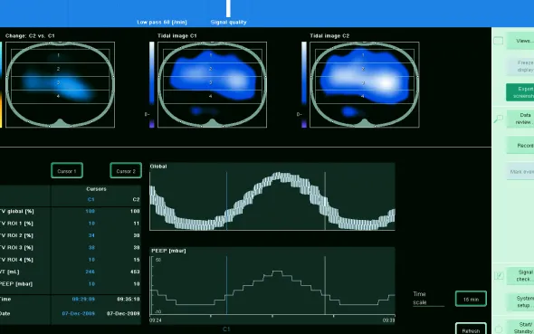
Task: Click the Global impedance waveform graph
Action: 272,196
